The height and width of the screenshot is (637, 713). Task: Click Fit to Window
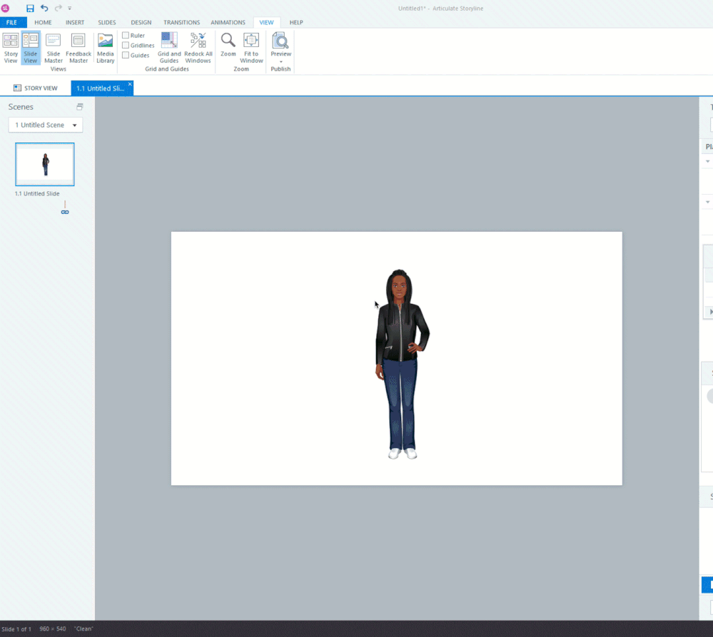251,47
